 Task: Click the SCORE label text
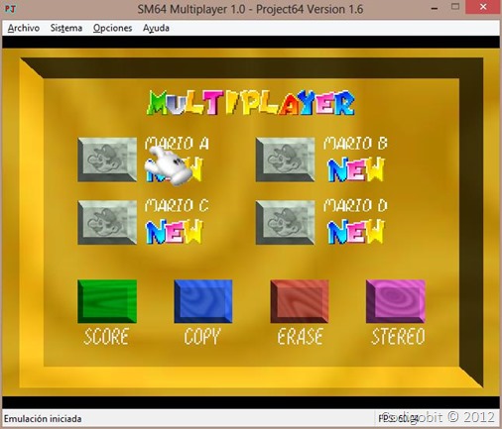click(106, 337)
